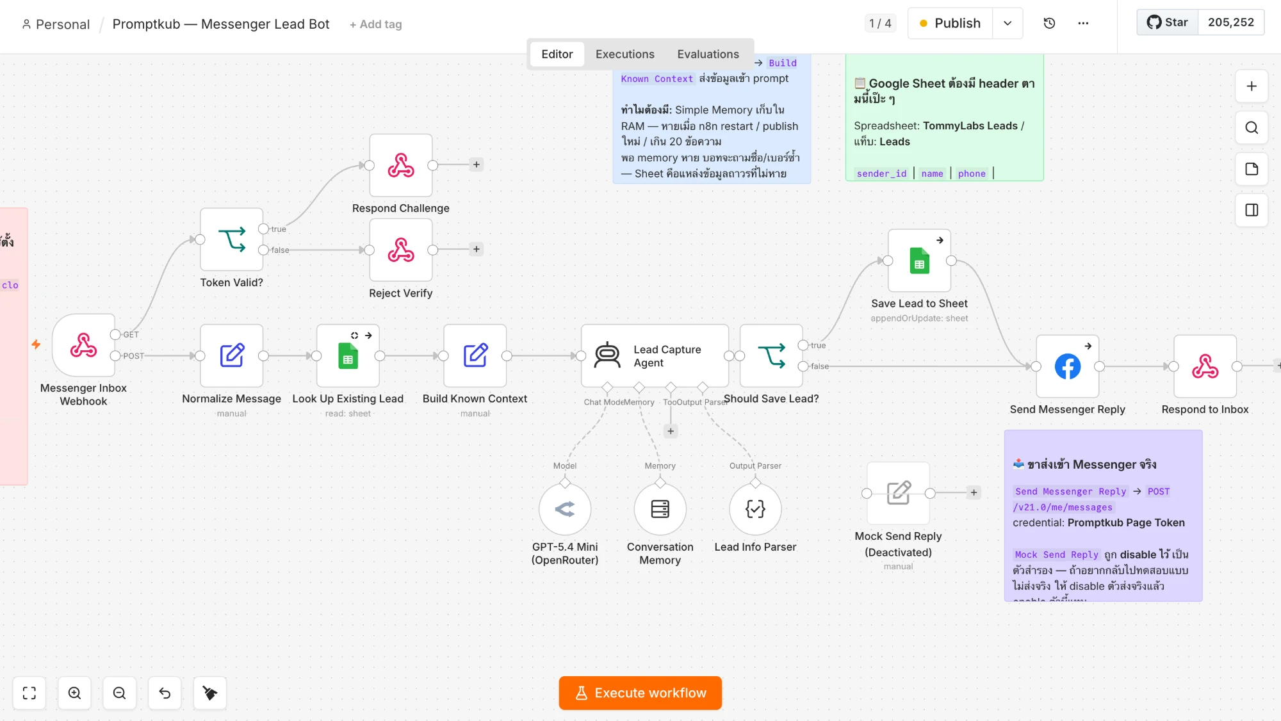Select the Normalize Message edit node

click(x=231, y=355)
